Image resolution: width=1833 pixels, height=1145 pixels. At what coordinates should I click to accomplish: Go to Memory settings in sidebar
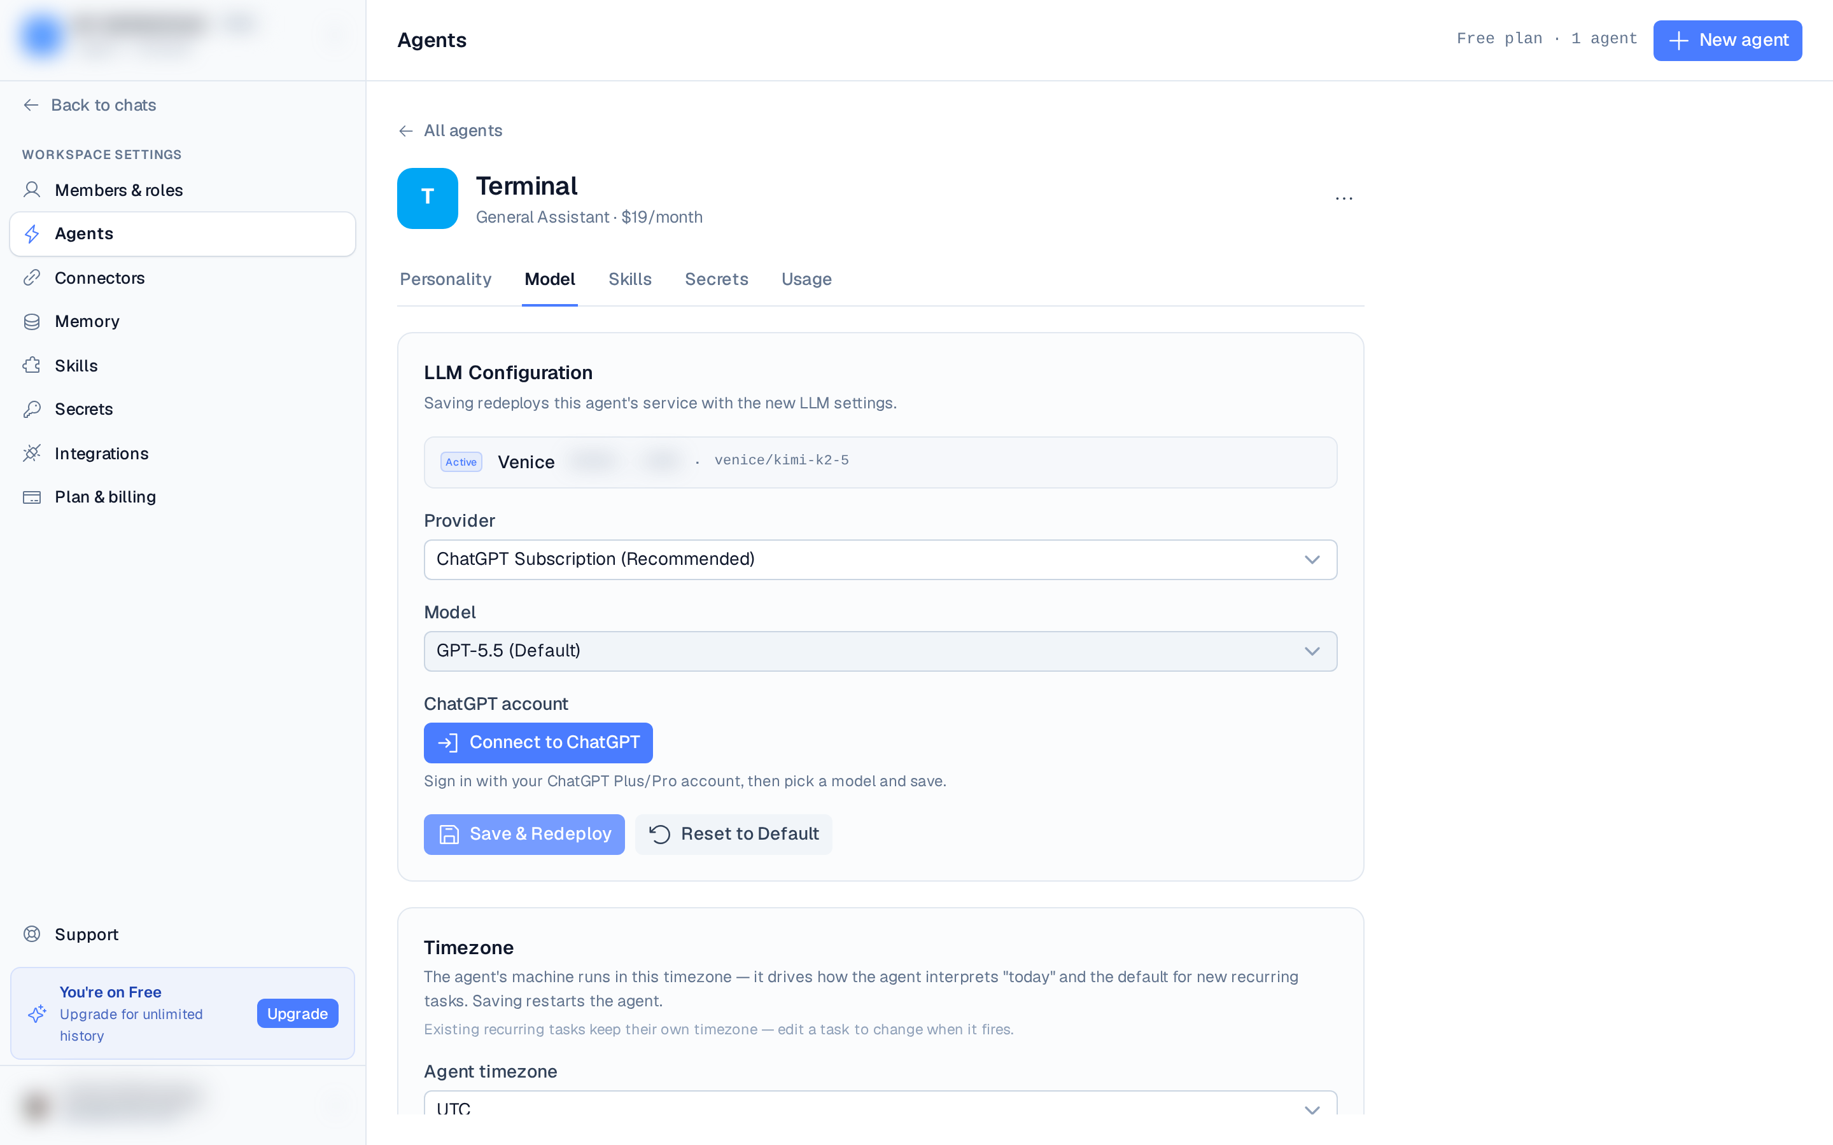click(183, 322)
